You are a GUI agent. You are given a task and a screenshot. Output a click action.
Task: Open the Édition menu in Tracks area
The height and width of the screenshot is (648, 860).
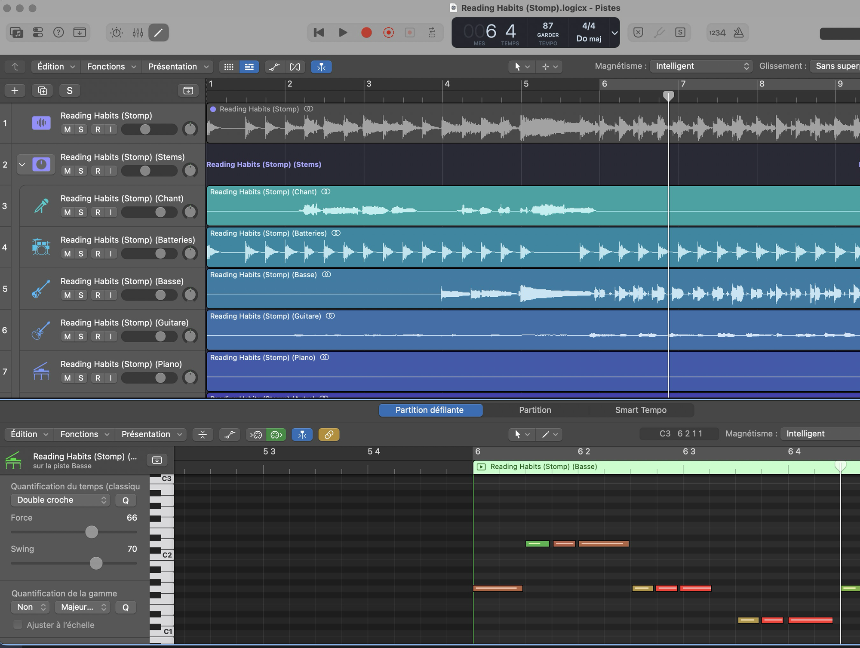coord(56,67)
